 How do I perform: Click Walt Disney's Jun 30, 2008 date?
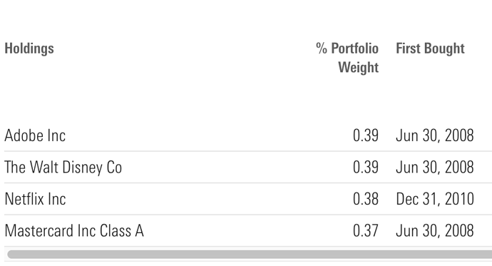435,167
